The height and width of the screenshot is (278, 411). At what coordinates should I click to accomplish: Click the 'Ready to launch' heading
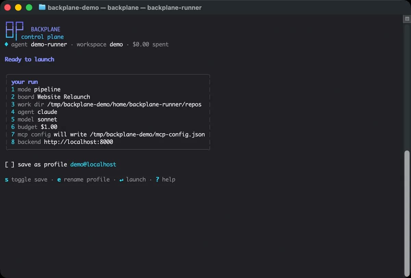29,59
